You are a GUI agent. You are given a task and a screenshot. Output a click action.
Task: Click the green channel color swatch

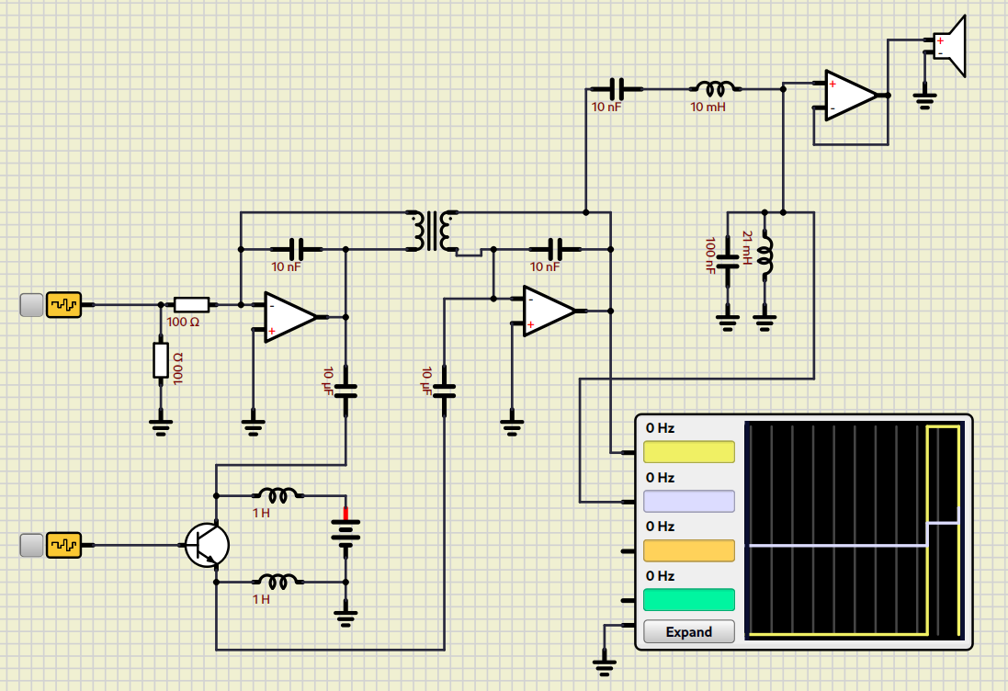pos(689,600)
